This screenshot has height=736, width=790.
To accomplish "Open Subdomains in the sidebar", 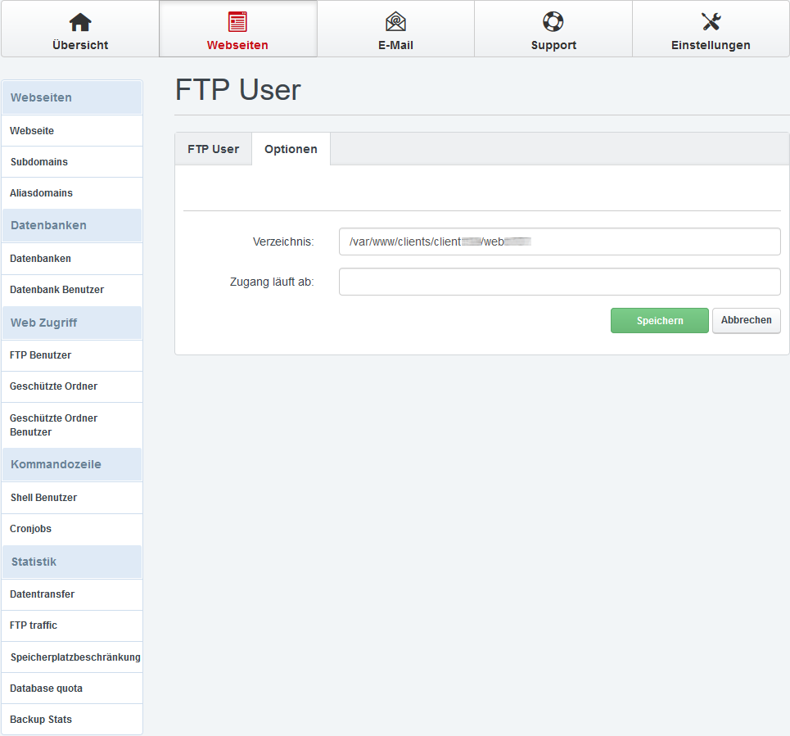I will point(39,162).
